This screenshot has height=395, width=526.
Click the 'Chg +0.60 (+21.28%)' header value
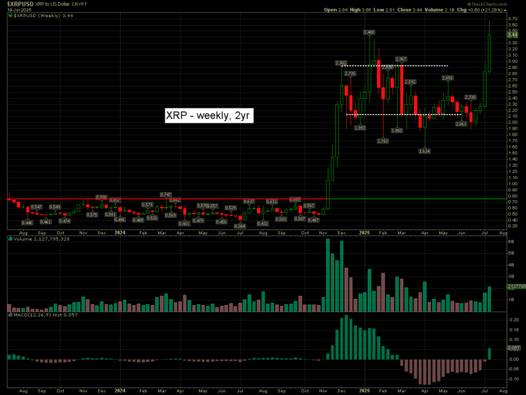coord(480,10)
